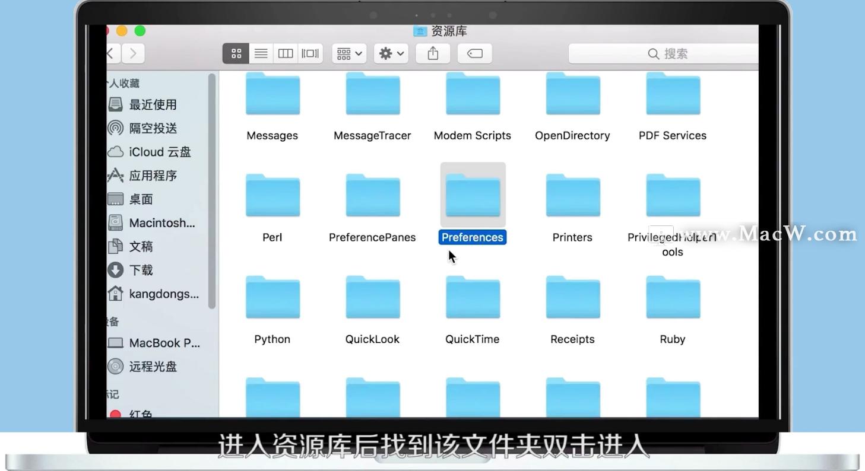Switch to column view in the toolbar
This screenshot has height=471, width=865.
(x=285, y=53)
